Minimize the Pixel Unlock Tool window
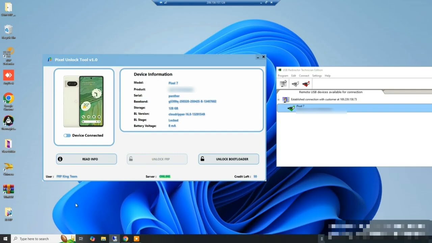 click(258, 57)
